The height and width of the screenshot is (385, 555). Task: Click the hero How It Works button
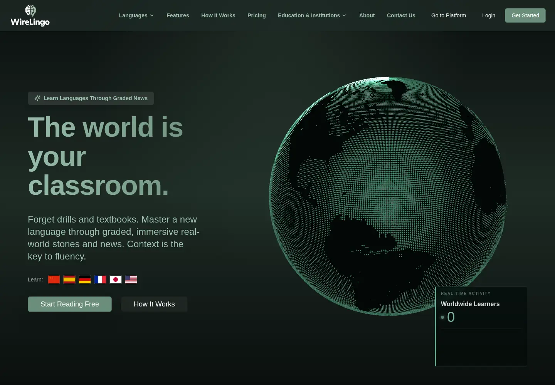(154, 304)
